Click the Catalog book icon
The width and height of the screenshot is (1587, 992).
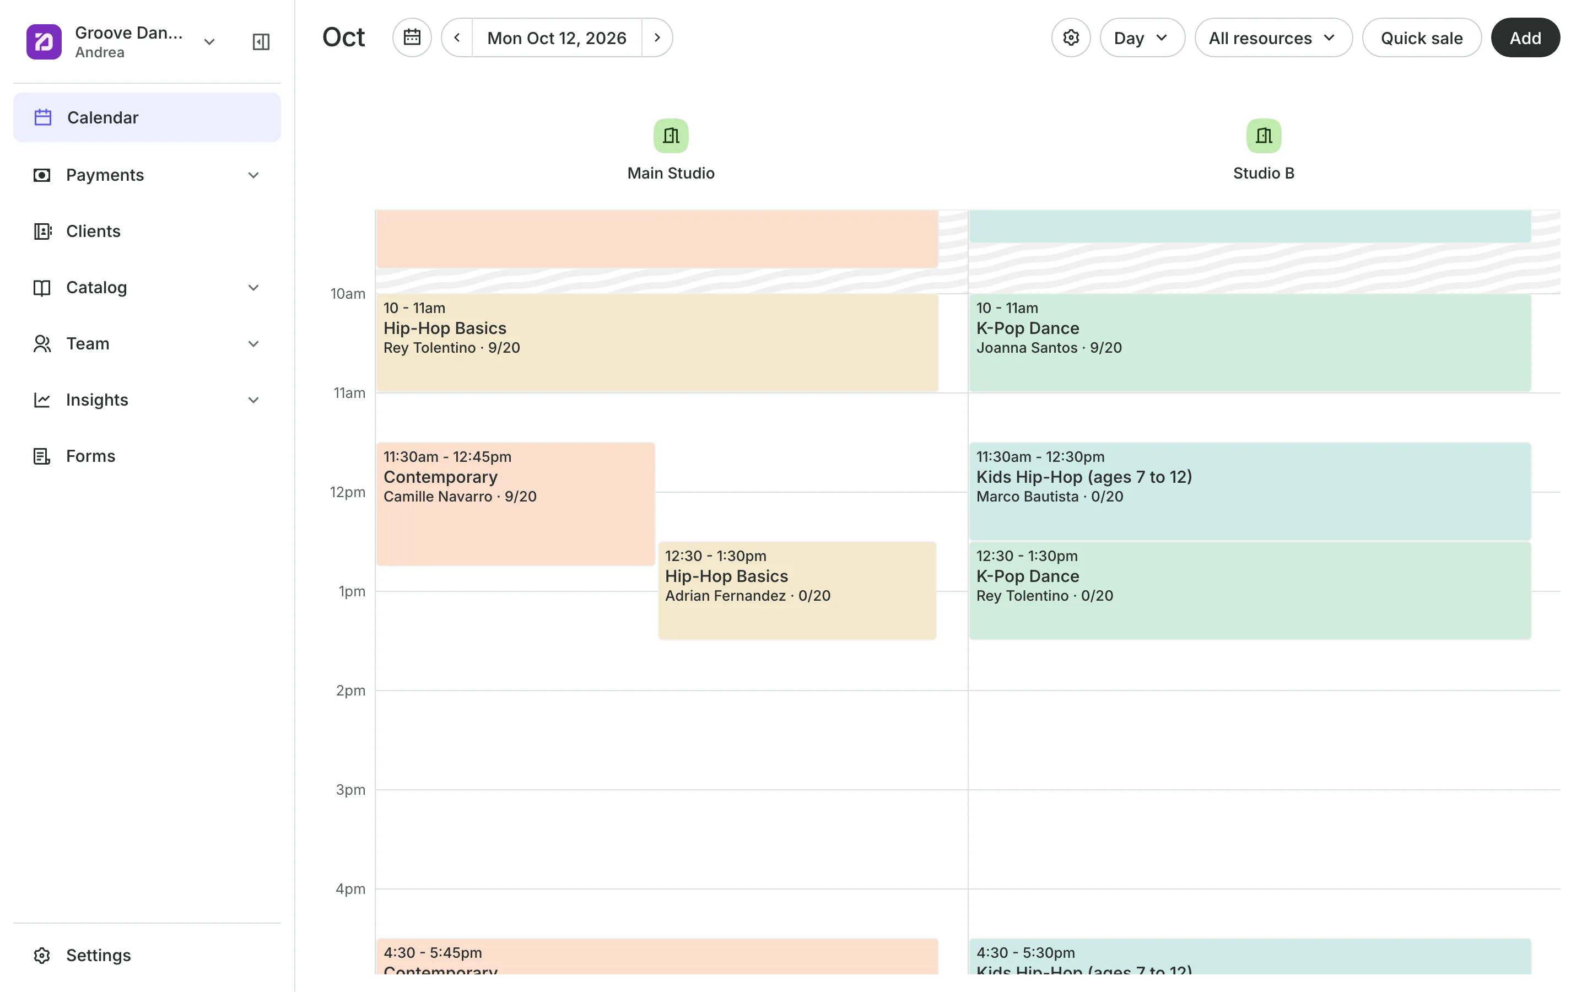point(42,288)
